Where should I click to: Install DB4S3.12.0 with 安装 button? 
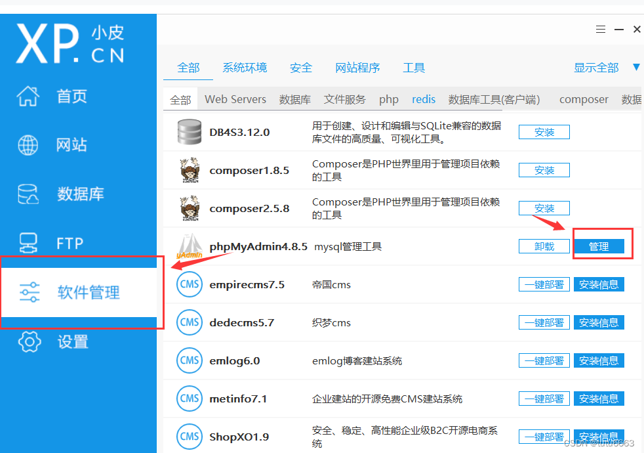tap(544, 132)
